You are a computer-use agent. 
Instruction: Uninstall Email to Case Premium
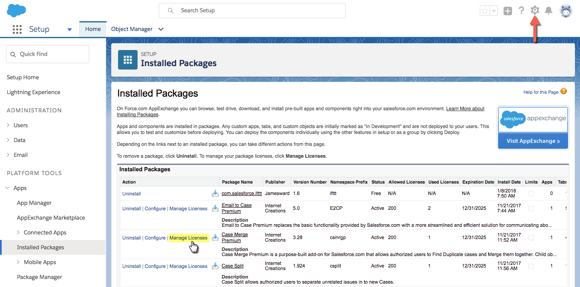[x=132, y=208]
